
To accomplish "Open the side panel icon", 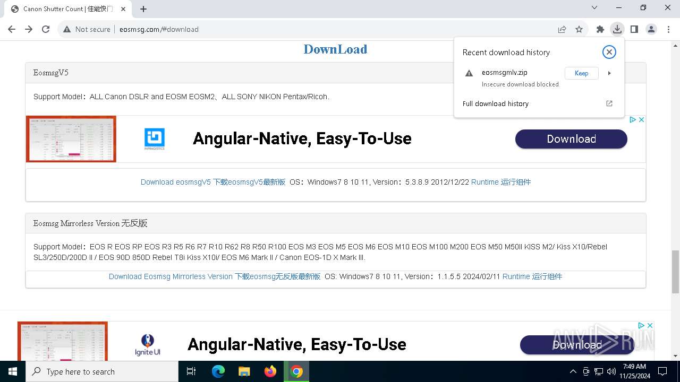I will point(634,29).
